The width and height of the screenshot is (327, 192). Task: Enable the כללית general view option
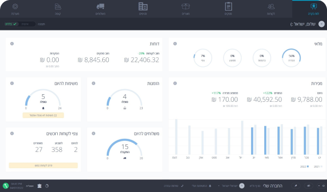click(x=11, y=24)
